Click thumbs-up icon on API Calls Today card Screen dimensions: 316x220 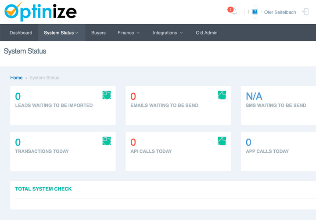click(x=222, y=141)
